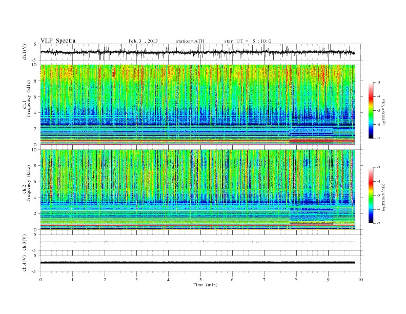Click the ch.3 voltage trace panel
The image size is (406, 314).
coord(201,243)
